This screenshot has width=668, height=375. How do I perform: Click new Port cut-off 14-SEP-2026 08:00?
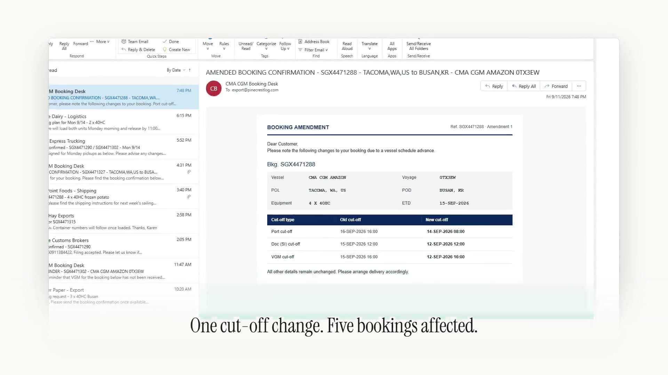tap(445, 232)
